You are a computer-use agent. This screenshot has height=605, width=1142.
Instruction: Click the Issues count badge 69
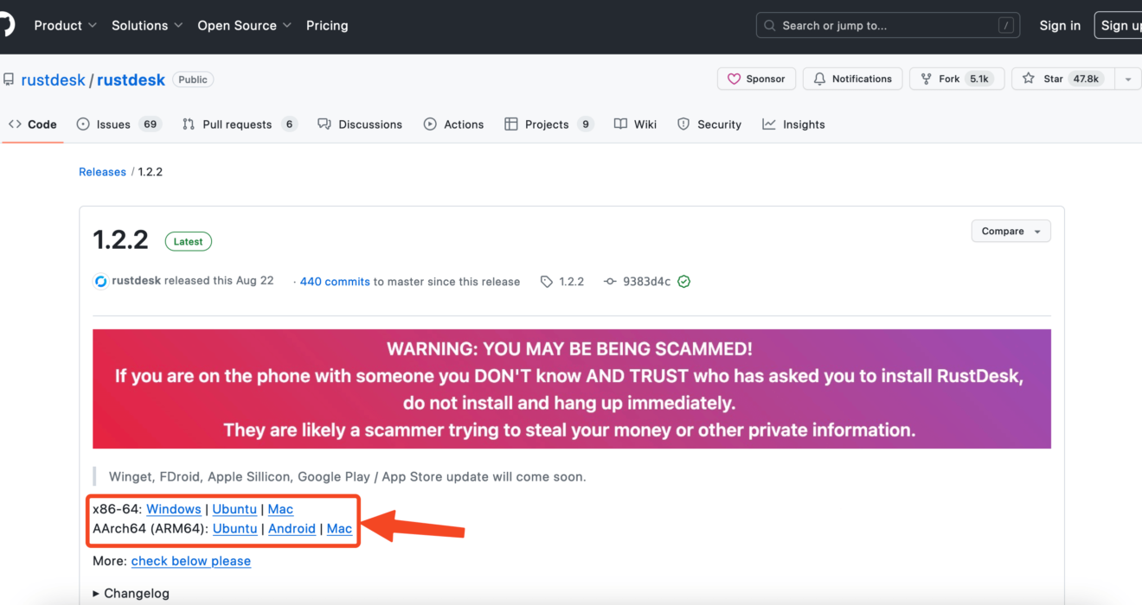pyautogui.click(x=151, y=124)
